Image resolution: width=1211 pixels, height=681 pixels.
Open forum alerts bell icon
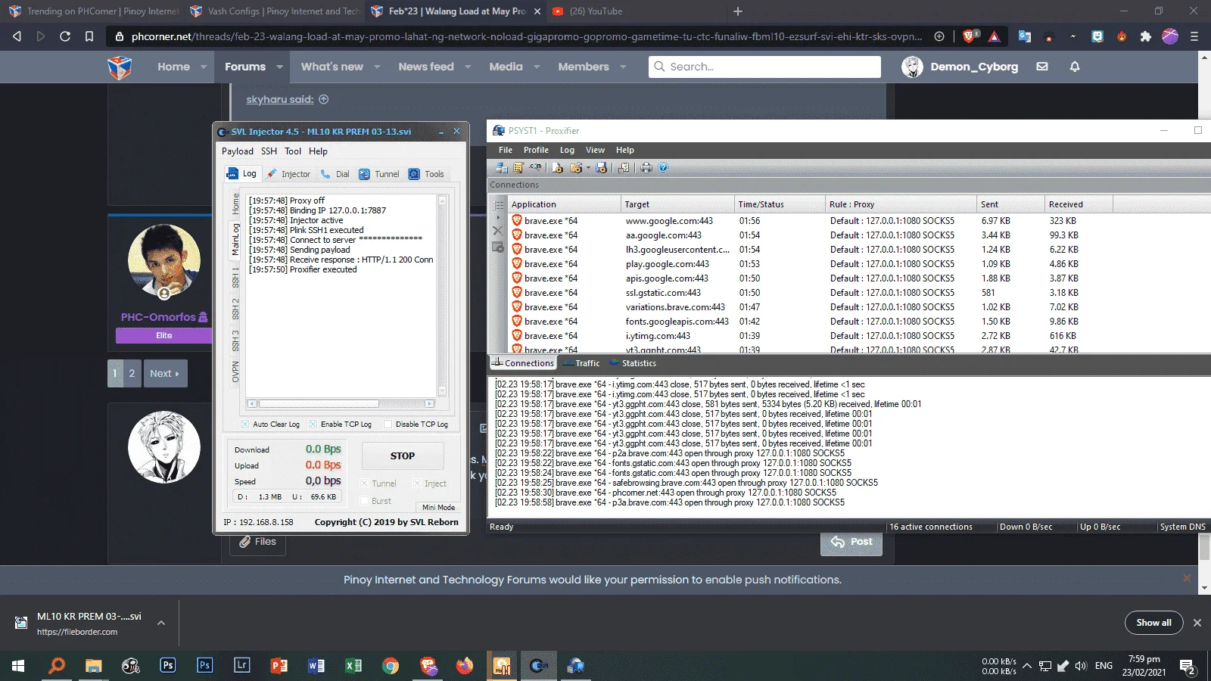point(1074,67)
